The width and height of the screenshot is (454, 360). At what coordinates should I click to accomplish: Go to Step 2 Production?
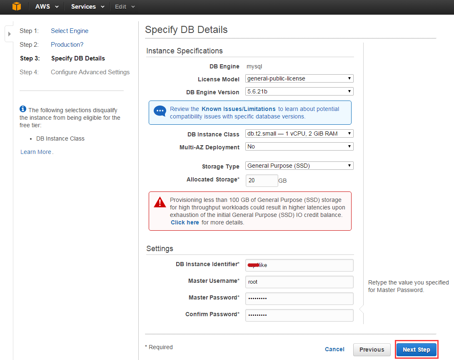click(x=67, y=44)
